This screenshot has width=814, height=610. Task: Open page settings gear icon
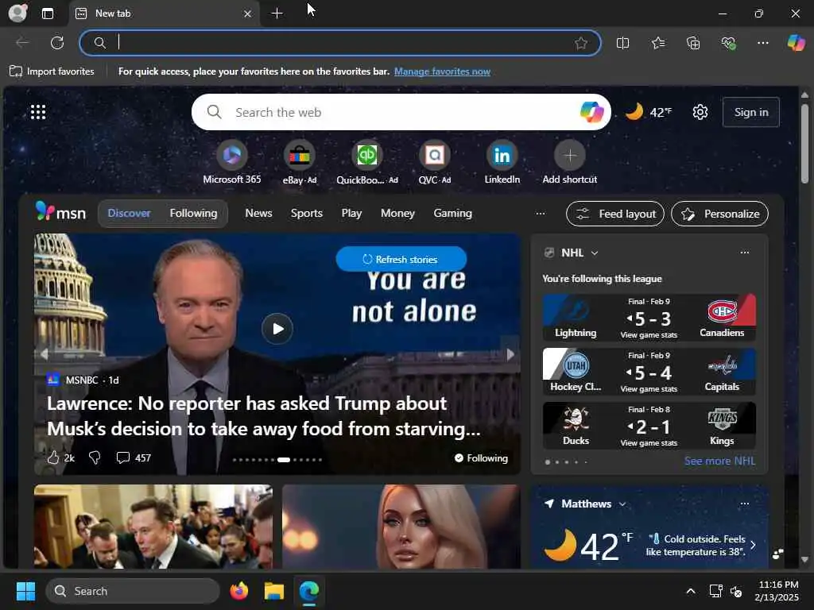point(700,112)
